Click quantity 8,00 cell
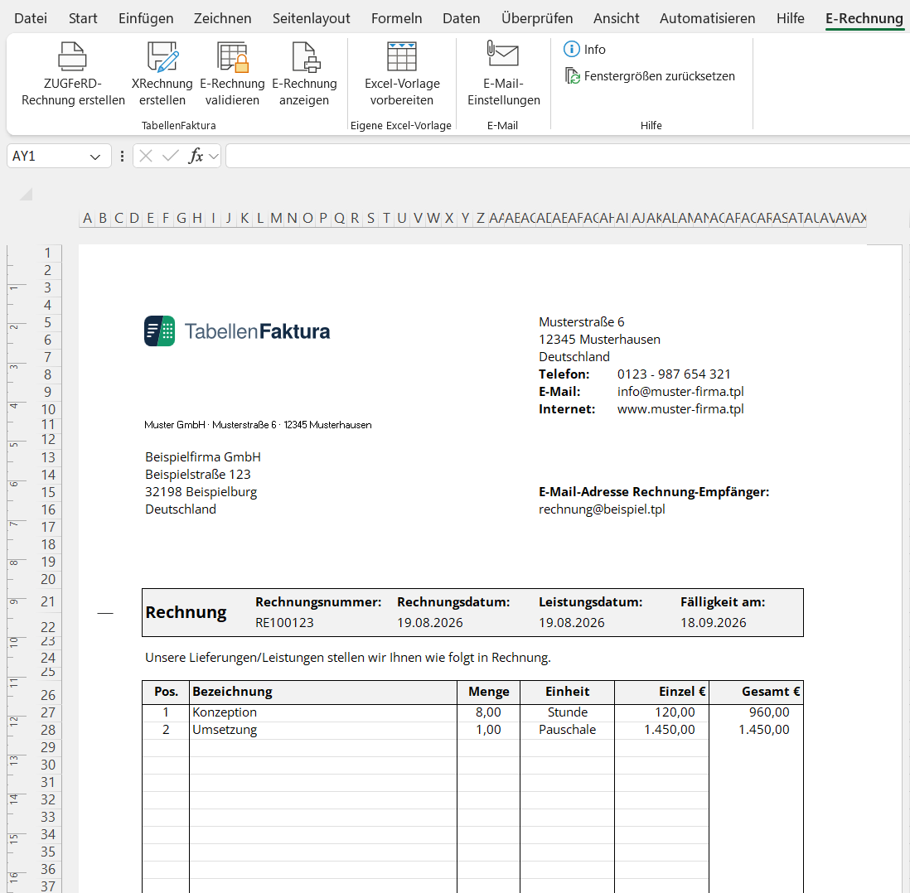The height and width of the screenshot is (893, 910). (x=489, y=712)
